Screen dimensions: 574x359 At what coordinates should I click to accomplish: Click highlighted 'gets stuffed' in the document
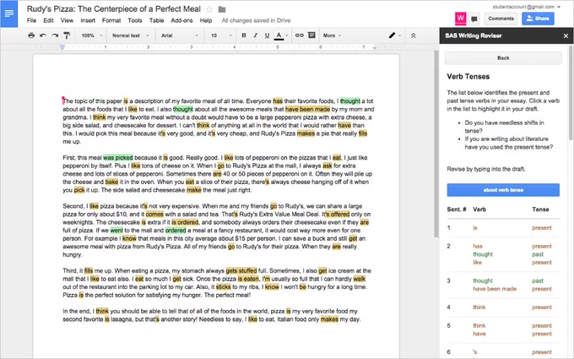tap(241, 270)
